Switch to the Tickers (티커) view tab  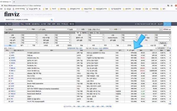pos(105,45)
